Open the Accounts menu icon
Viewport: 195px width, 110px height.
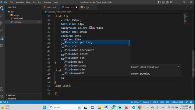(2, 89)
